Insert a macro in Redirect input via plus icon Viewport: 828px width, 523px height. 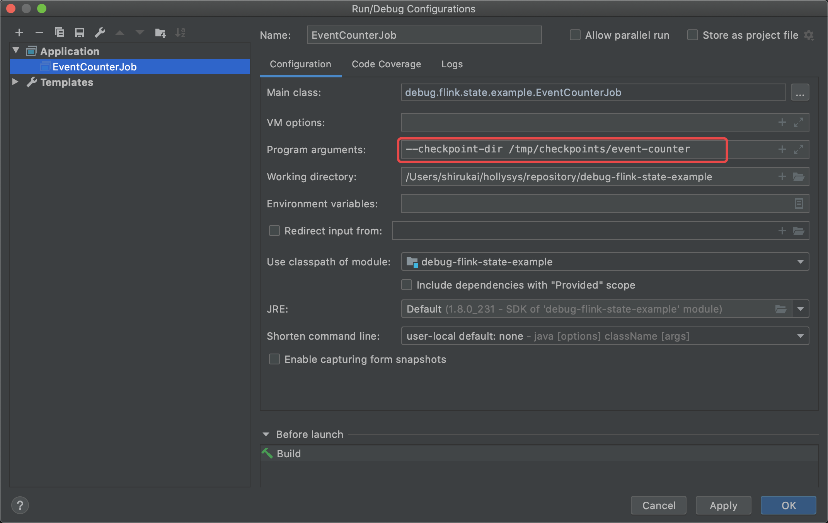pyautogui.click(x=782, y=231)
